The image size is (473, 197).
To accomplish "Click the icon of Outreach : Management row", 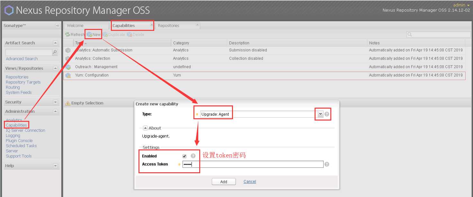I will coord(68,67).
